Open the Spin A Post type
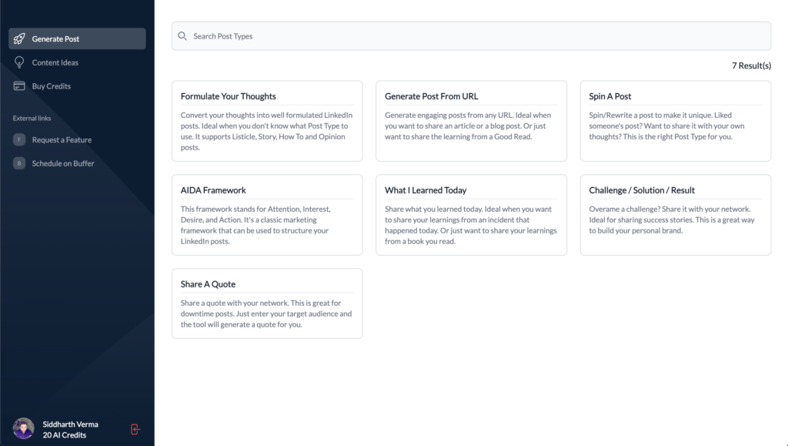This screenshot has width=788, height=446. (x=675, y=121)
